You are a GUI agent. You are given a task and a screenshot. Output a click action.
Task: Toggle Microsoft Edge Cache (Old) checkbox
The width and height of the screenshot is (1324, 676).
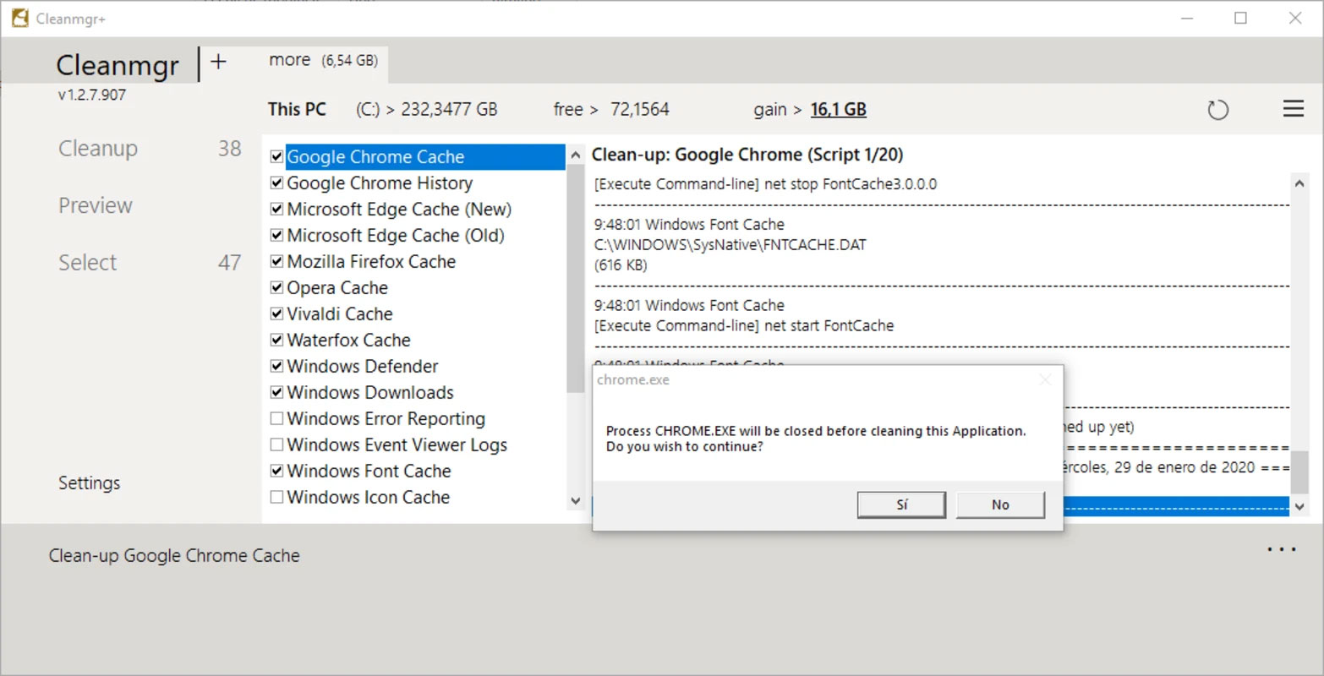coord(276,236)
